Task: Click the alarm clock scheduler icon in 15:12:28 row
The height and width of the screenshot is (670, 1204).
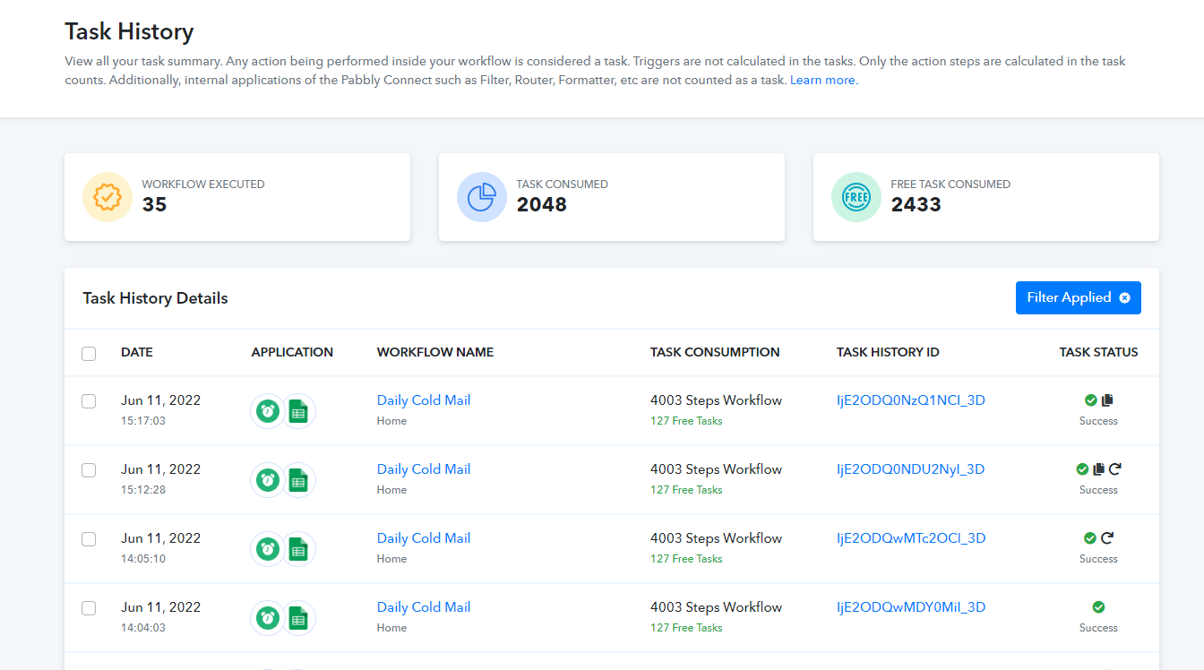Action: (267, 480)
